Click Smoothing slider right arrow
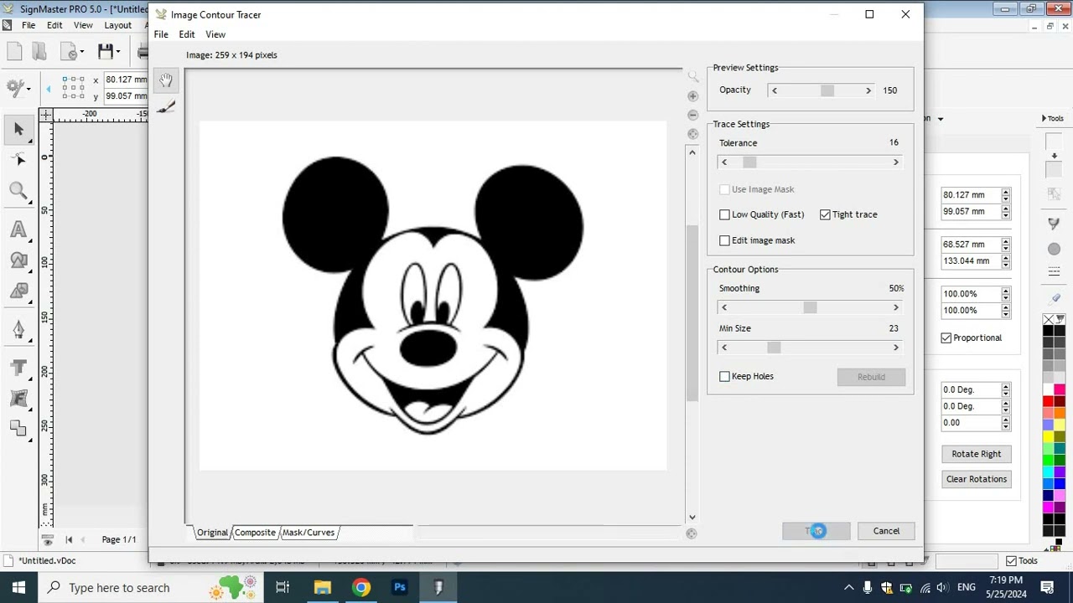The image size is (1073, 603). pyautogui.click(x=895, y=307)
